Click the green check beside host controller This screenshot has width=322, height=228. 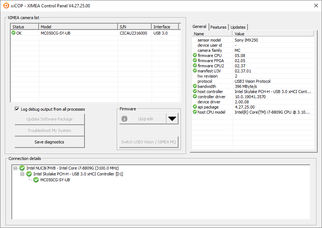point(195,91)
